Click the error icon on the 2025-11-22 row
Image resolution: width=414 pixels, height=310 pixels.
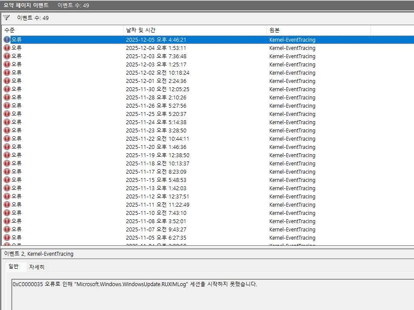click(x=7, y=139)
